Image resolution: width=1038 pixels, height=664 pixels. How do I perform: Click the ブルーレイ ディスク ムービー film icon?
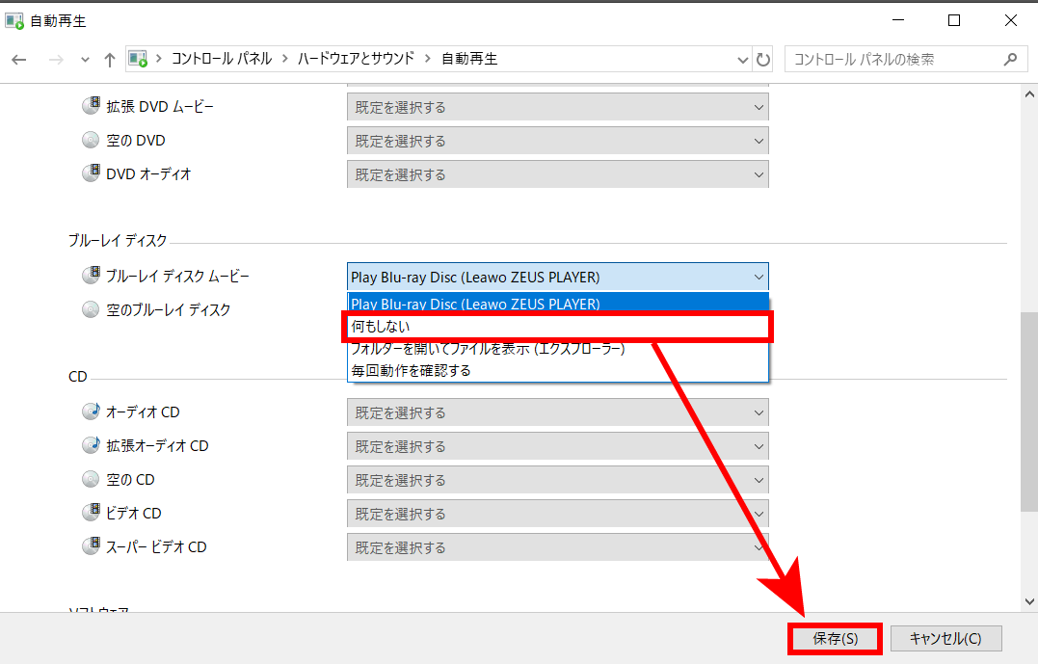(91, 276)
